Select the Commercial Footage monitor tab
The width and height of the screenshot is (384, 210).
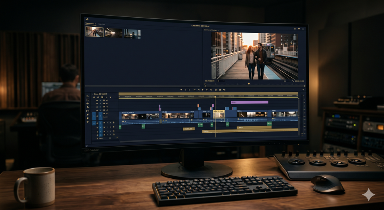211,30
